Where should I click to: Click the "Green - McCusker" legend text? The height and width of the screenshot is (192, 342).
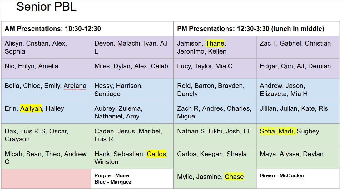(x=282, y=175)
